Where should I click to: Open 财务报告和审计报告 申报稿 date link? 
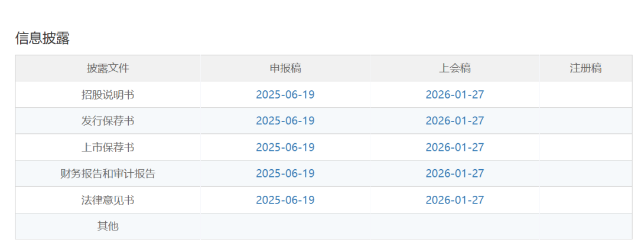tap(285, 174)
